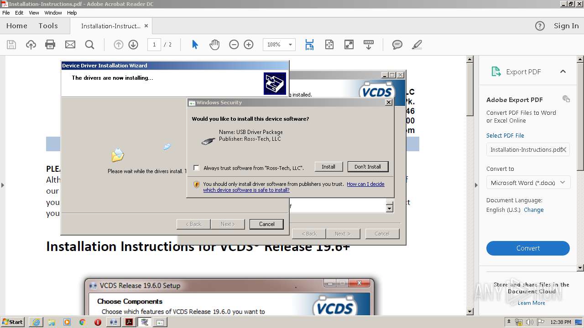This screenshot has width=584, height=328.
Task: Click right pane scrollbar down arrow
Action: tap(580, 268)
